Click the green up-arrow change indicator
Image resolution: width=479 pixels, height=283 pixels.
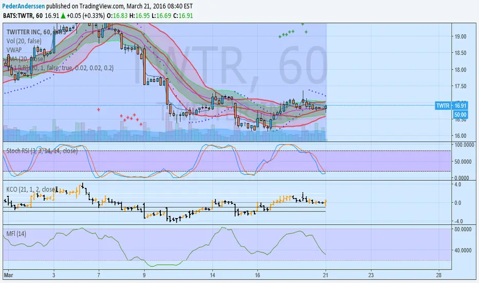coord(63,15)
